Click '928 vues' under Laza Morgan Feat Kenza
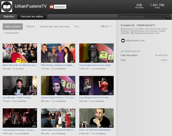The height and width of the screenshot is (136, 172). [83, 101]
